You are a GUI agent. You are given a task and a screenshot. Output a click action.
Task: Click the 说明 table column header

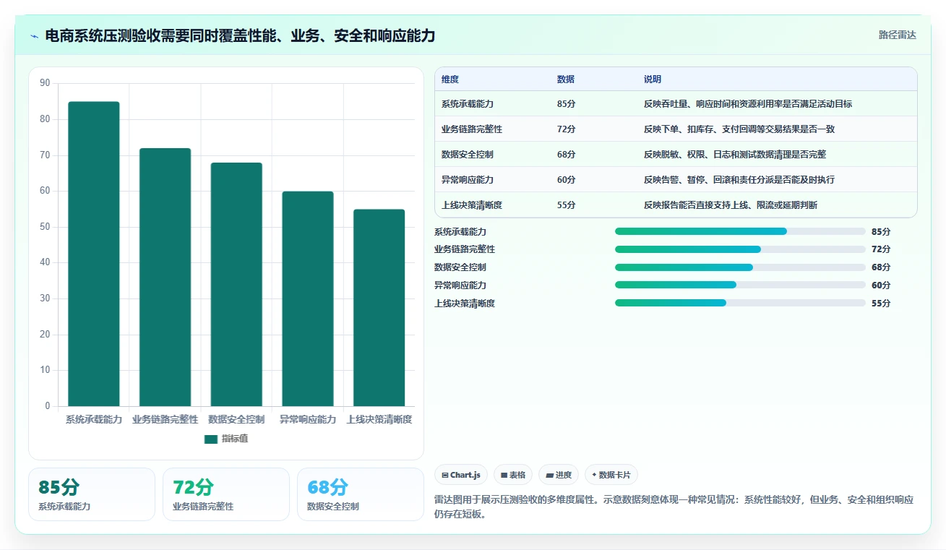(653, 80)
